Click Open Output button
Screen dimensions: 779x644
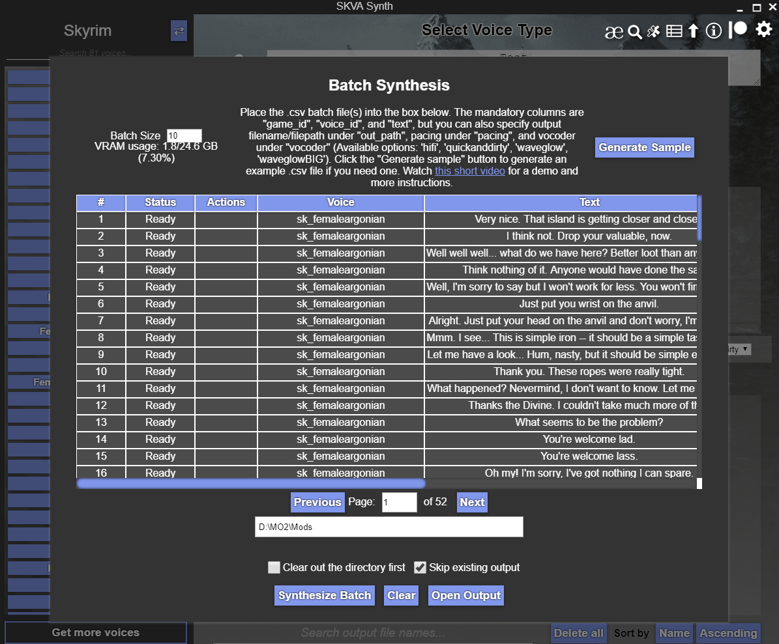[x=465, y=595]
